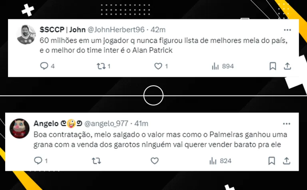Open the 42m timestamp link
The width and height of the screenshot is (307, 190).
[158, 30]
